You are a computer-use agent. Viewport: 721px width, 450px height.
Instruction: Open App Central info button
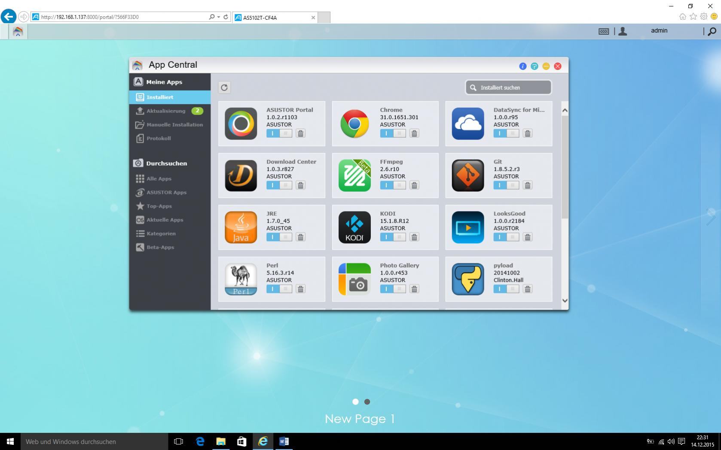click(523, 66)
